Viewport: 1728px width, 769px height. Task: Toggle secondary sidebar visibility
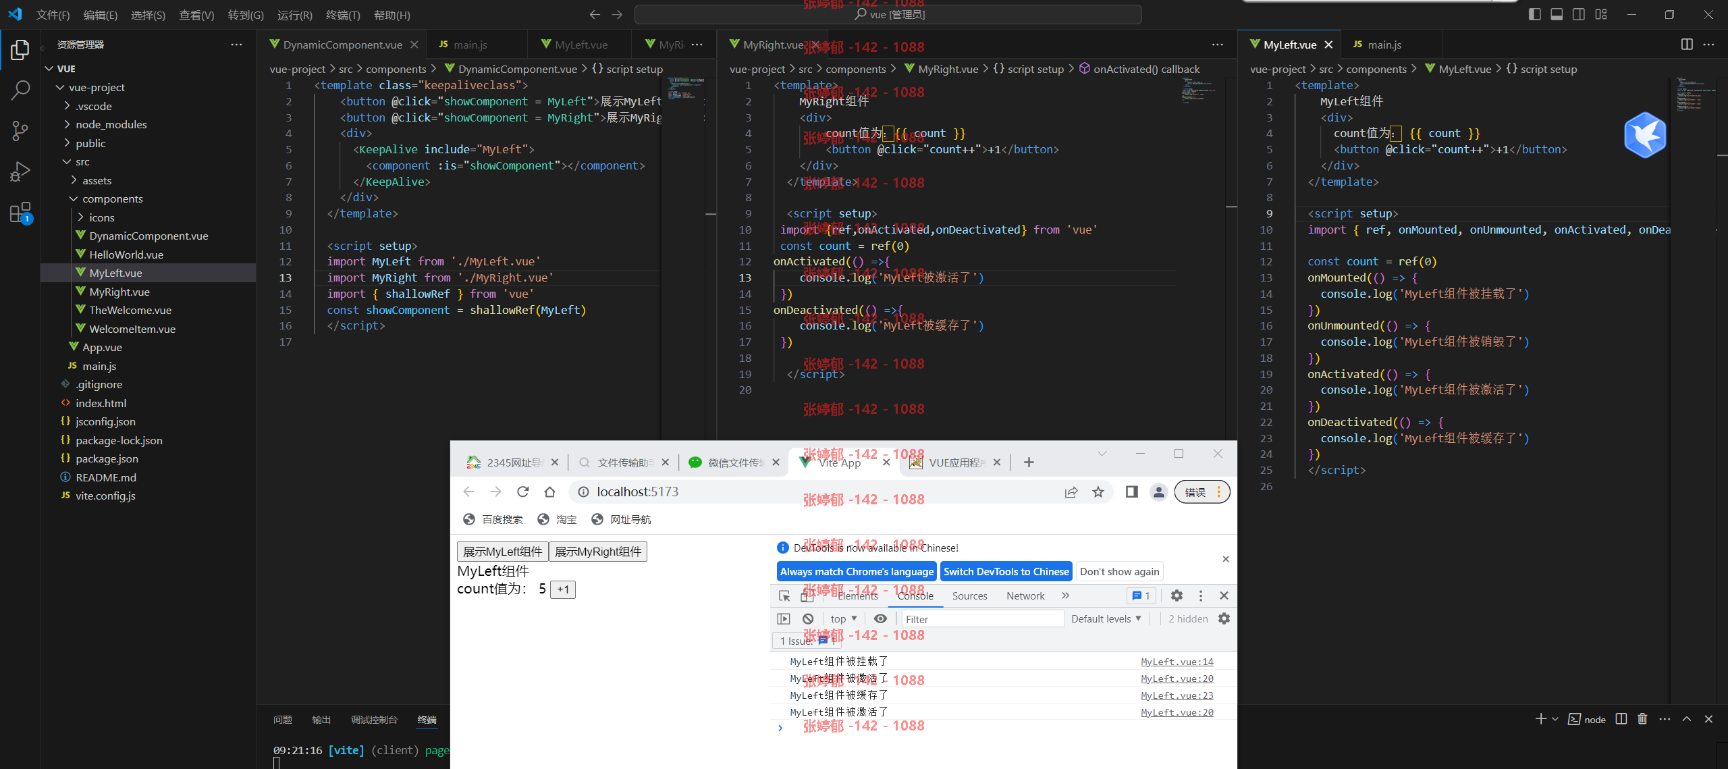click(x=1579, y=14)
